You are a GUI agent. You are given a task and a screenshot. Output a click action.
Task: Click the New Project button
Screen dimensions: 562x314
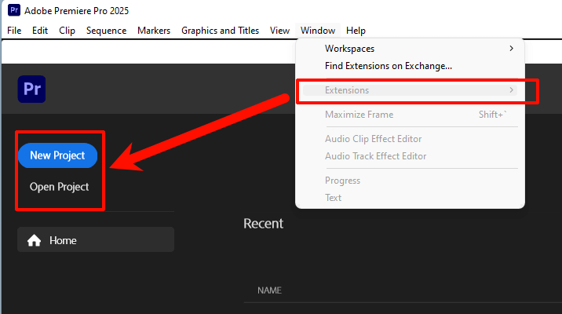58,155
